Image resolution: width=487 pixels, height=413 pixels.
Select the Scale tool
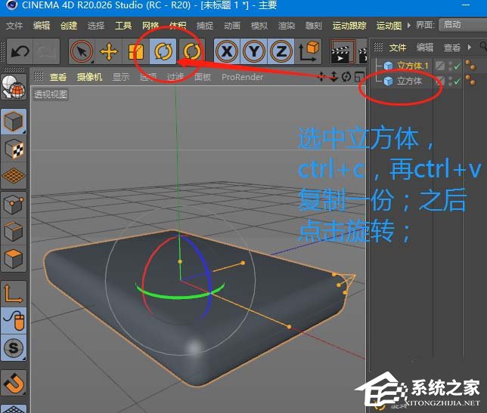coord(135,51)
